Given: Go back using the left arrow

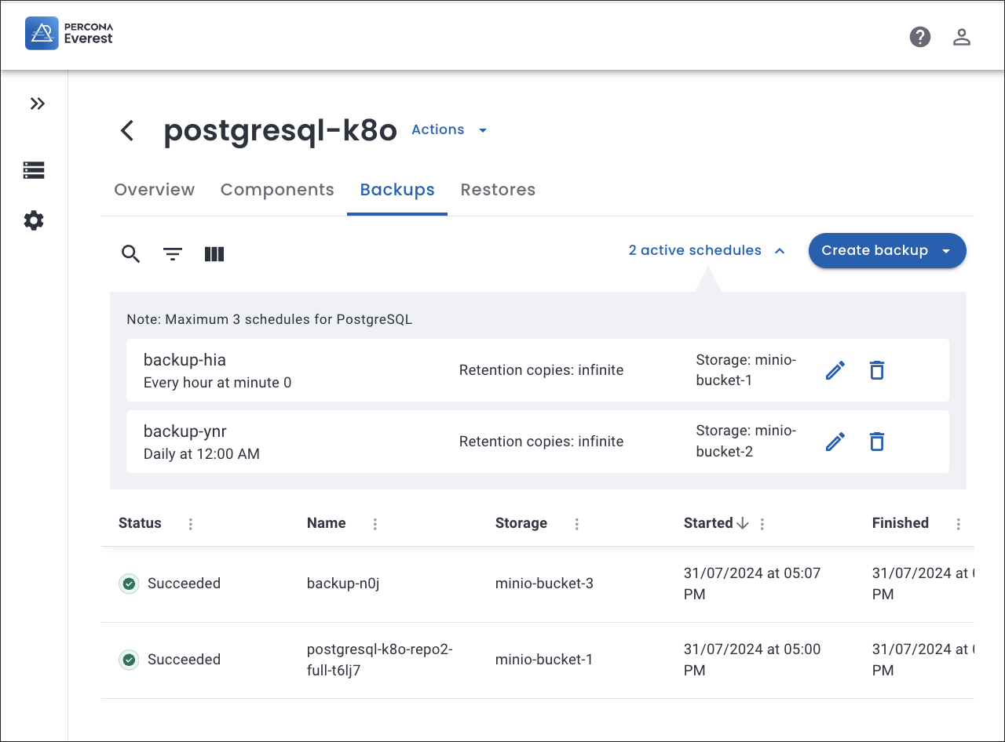Looking at the screenshot, I should pyautogui.click(x=127, y=130).
